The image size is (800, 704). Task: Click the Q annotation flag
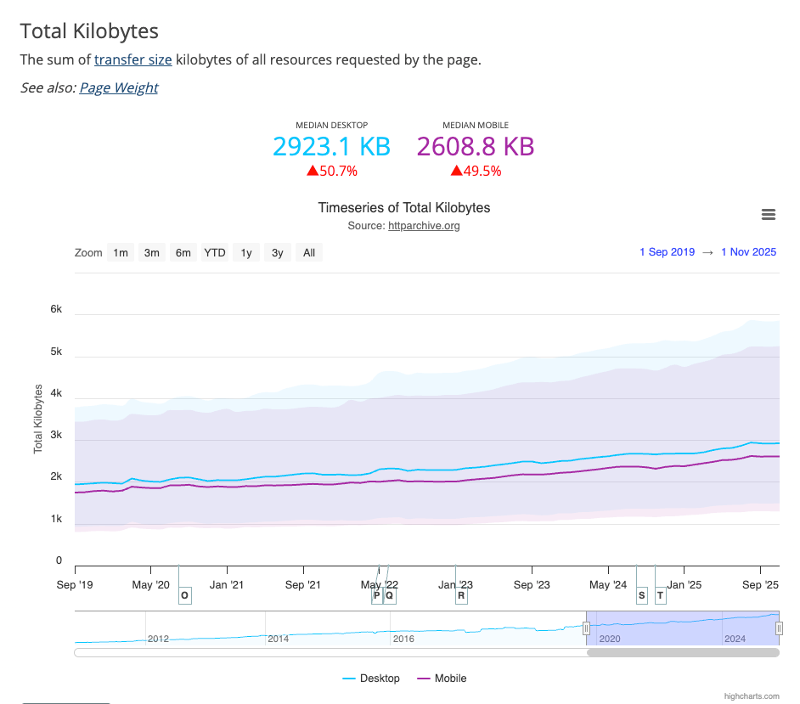coord(390,595)
